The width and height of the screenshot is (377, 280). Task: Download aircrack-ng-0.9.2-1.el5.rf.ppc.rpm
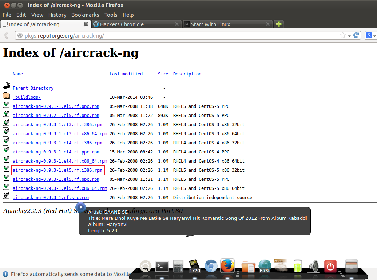coord(56,116)
